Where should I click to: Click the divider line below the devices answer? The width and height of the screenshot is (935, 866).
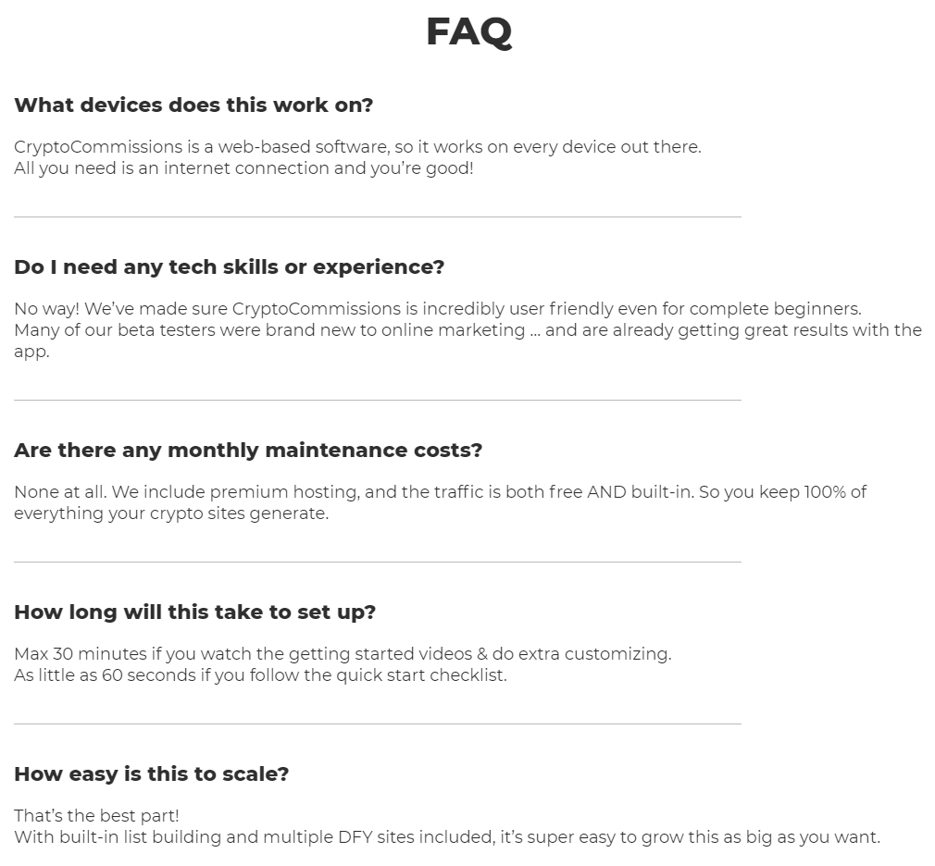(x=378, y=216)
